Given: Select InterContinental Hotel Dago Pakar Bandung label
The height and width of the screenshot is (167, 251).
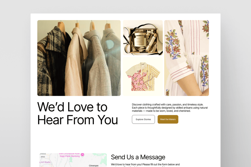Looking at the screenshot, I should click(x=69, y=155).
